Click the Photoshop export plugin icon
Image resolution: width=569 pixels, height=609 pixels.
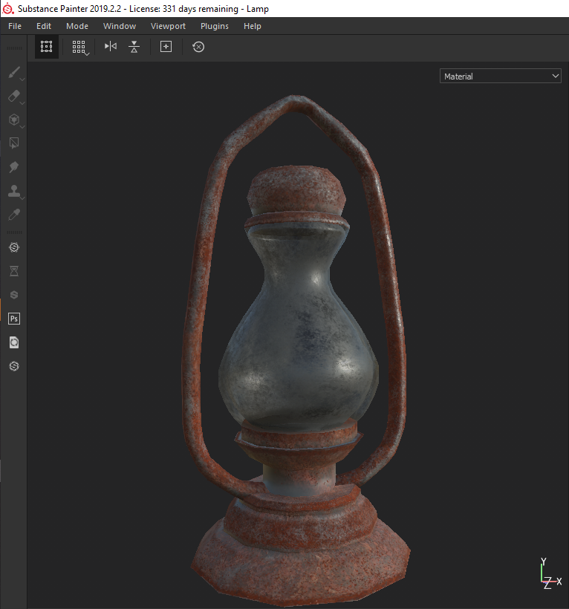[x=13, y=319]
